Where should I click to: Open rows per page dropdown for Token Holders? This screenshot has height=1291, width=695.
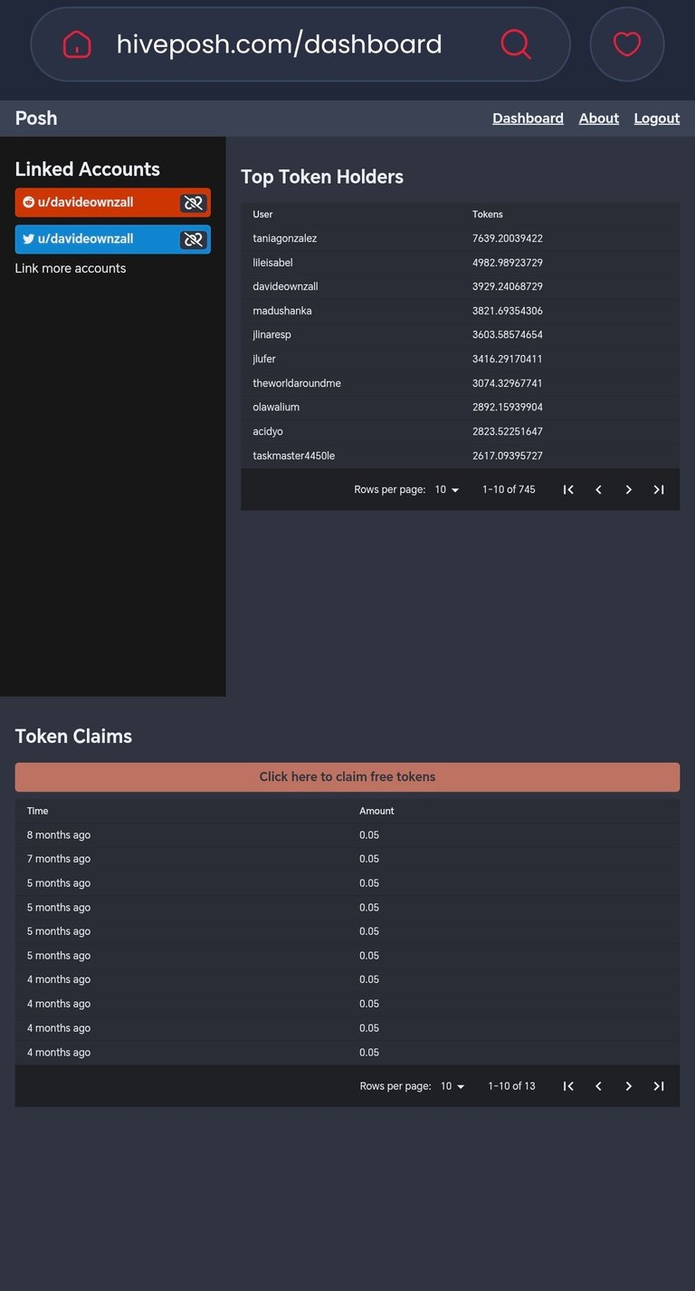tap(447, 489)
